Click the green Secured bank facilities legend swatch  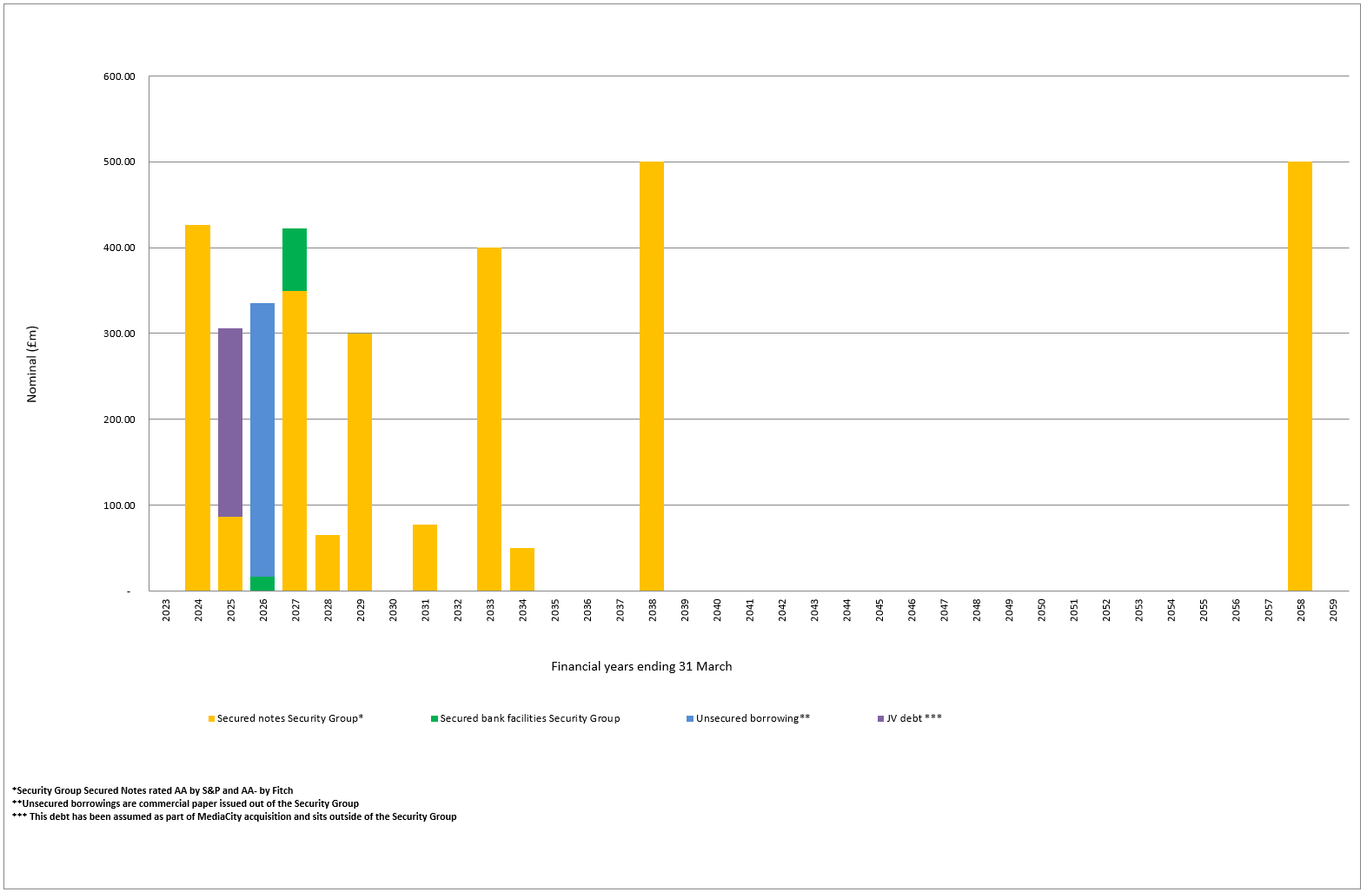(x=435, y=719)
